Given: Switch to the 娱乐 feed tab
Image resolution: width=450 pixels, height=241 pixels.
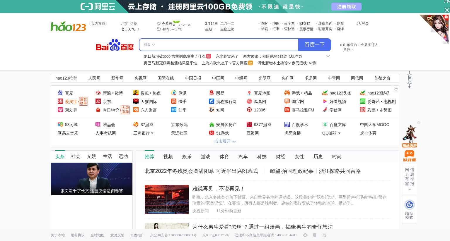Looking at the screenshot, I should tap(187, 157).
